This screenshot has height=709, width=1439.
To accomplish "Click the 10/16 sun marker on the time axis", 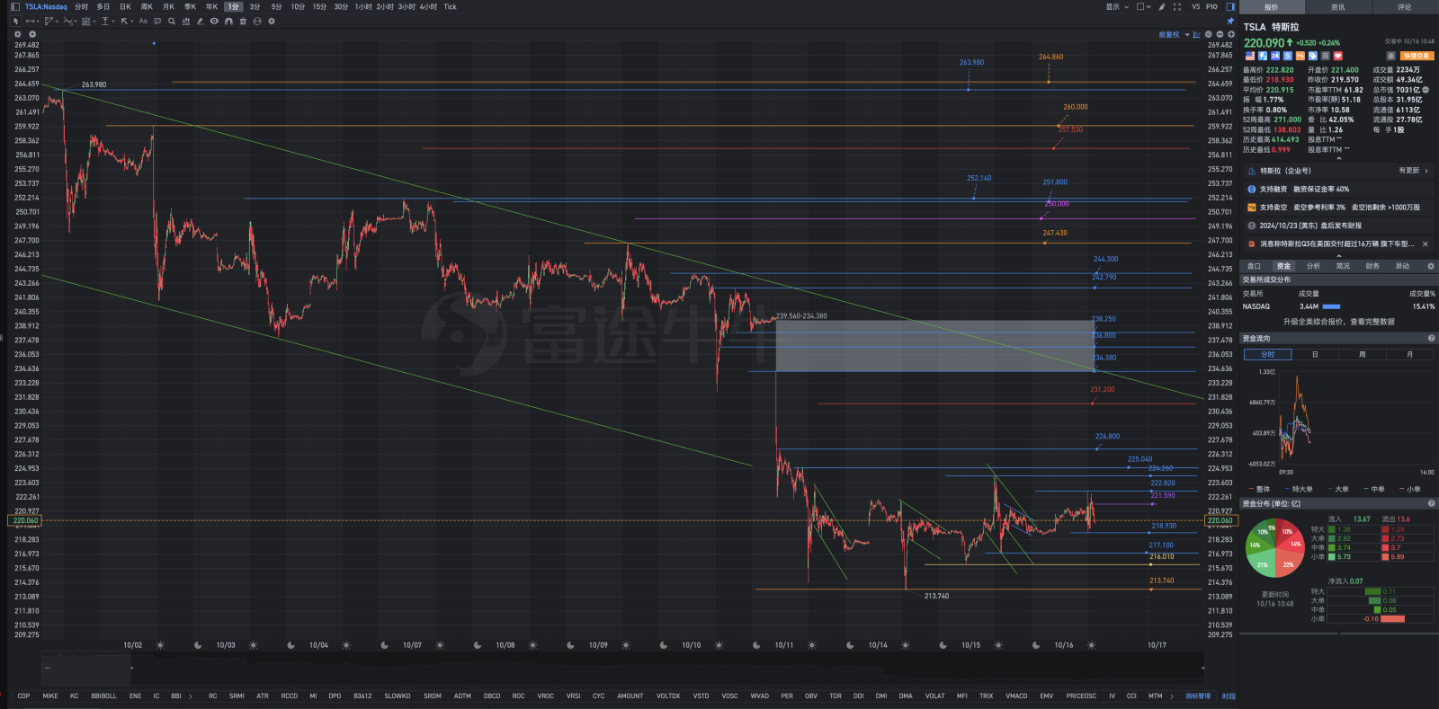I will pyautogui.click(x=1092, y=645).
